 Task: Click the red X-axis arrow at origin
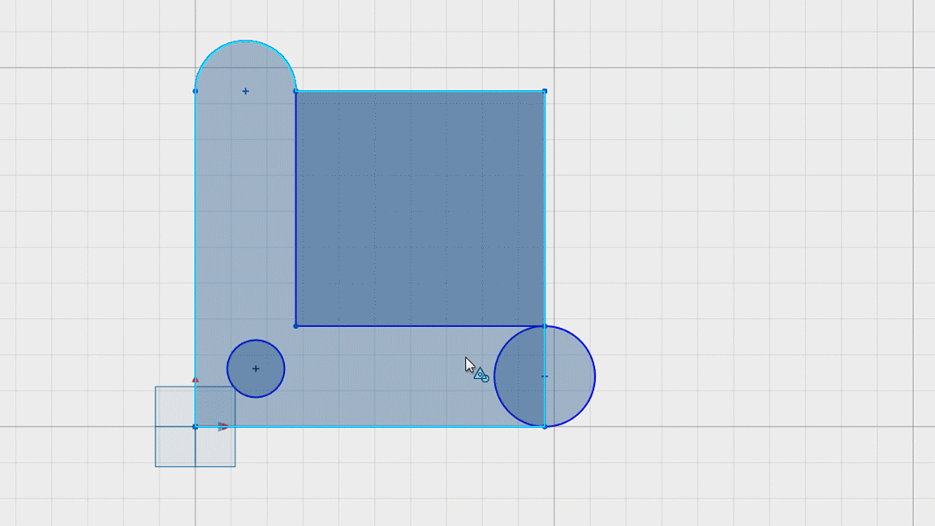pos(223,426)
